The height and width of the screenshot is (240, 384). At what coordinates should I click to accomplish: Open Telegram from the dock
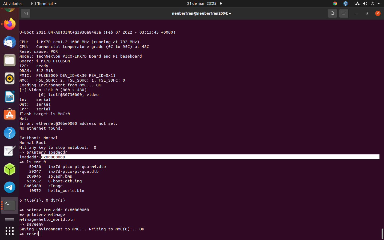[10, 187]
